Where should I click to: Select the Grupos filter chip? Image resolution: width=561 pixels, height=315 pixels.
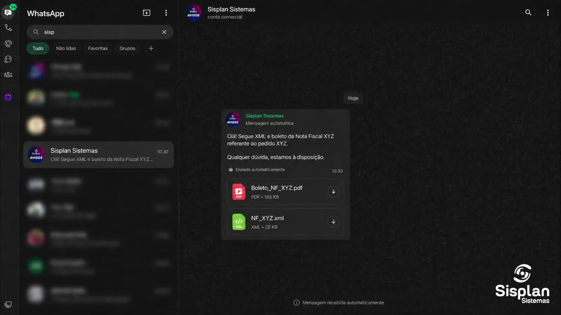(x=127, y=48)
